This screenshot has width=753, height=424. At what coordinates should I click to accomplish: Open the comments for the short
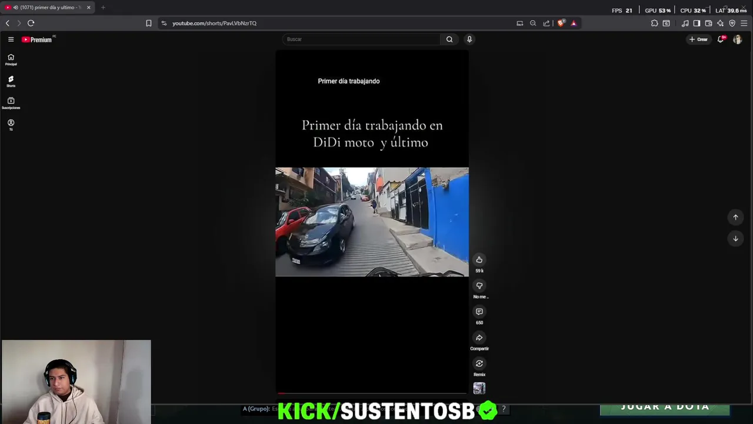click(479, 312)
